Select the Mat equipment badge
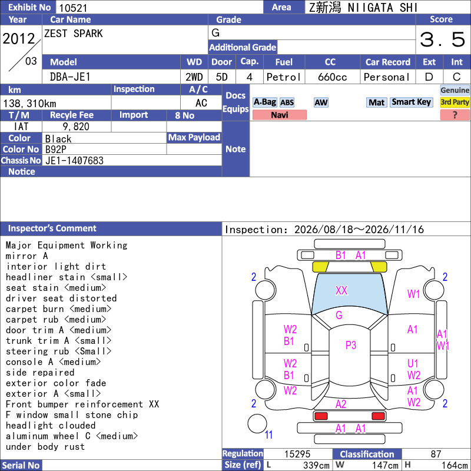The image size is (471, 471). pyautogui.click(x=376, y=102)
